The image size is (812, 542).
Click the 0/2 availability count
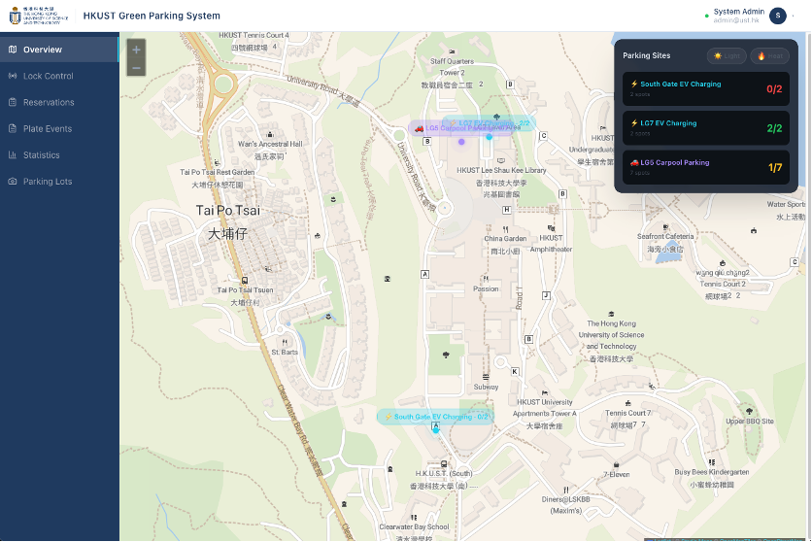click(774, 89)
